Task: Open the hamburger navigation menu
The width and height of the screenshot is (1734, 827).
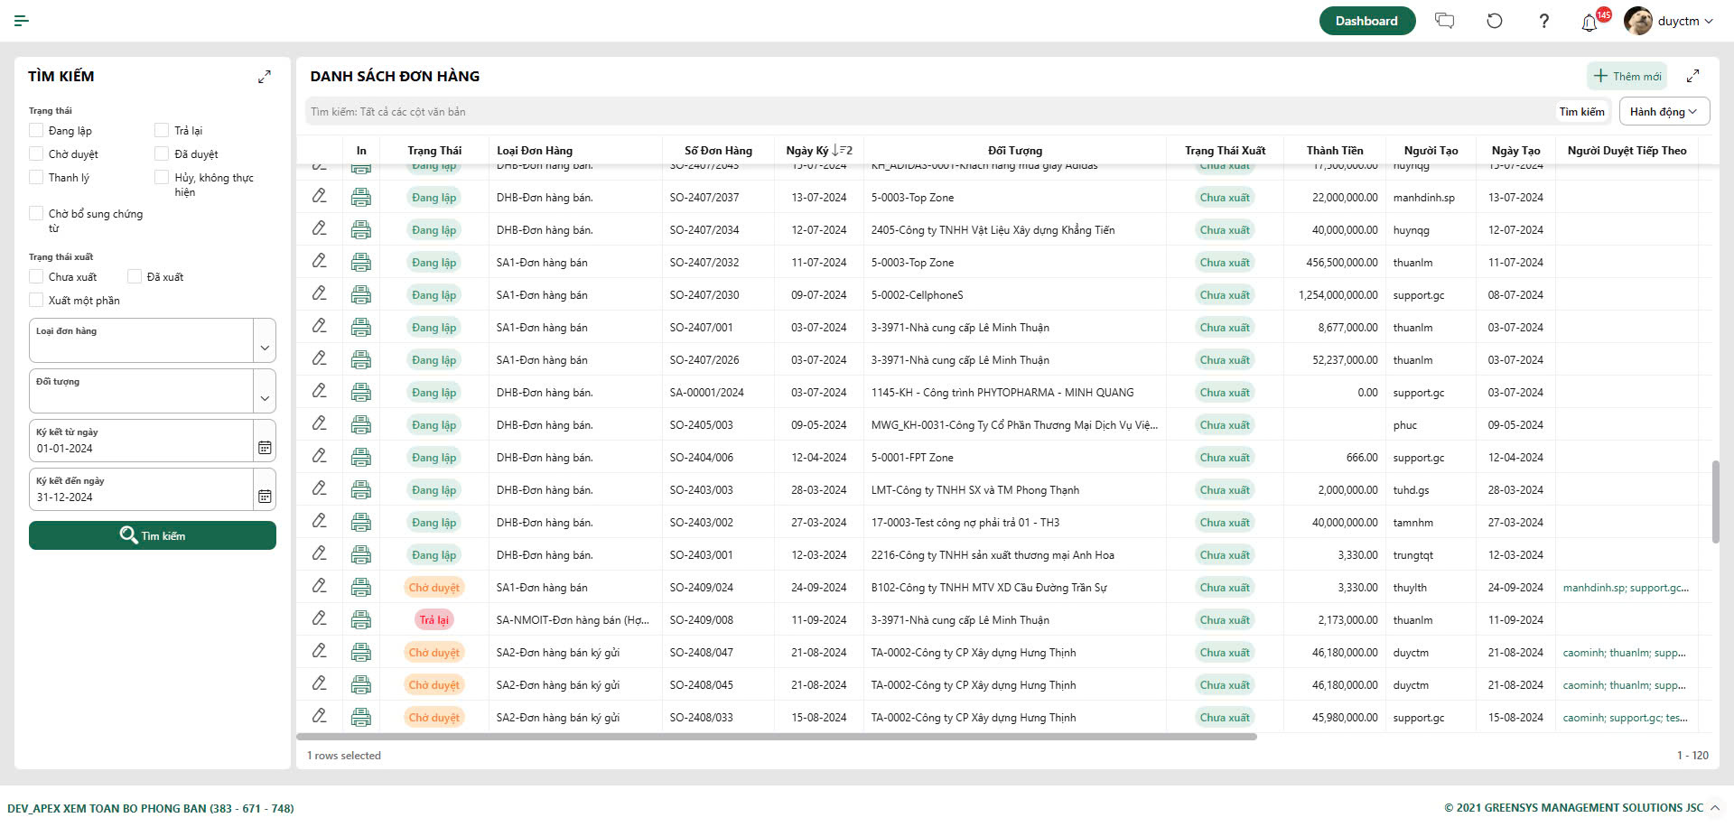Action: click(x=22, y=21)
